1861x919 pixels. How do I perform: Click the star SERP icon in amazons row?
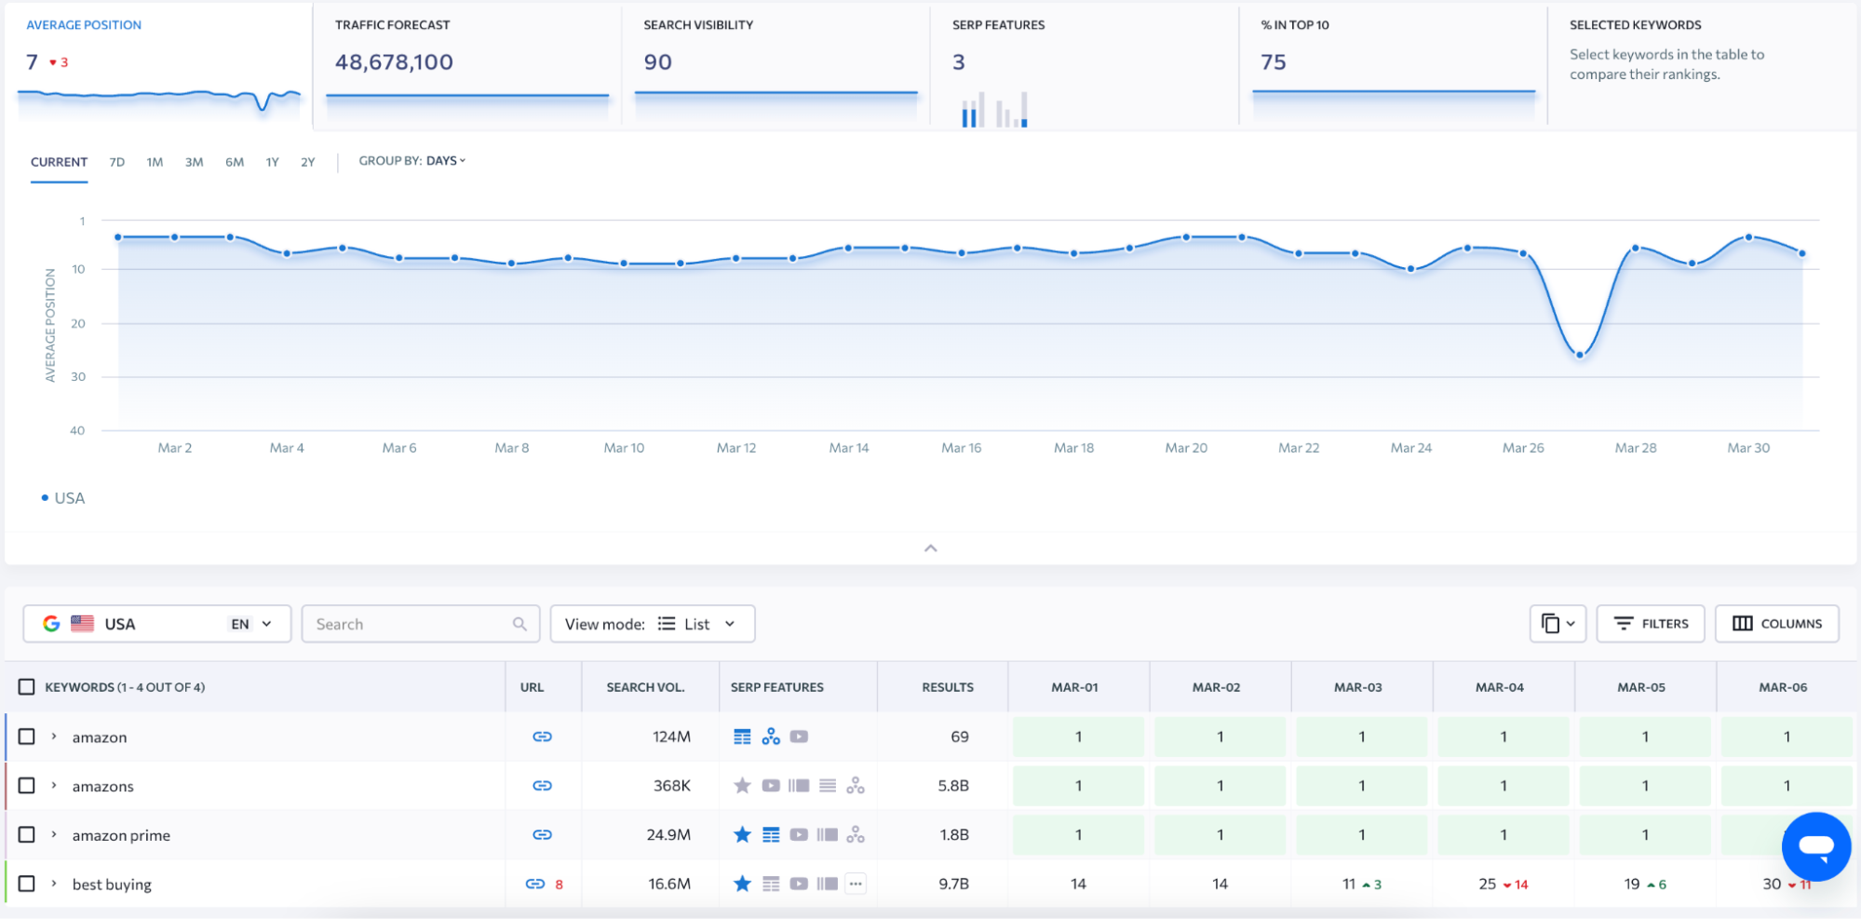tap(742, 786)
